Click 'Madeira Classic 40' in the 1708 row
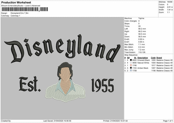The image size is (174, 123). pyautogui.click(x=164, y=70)
